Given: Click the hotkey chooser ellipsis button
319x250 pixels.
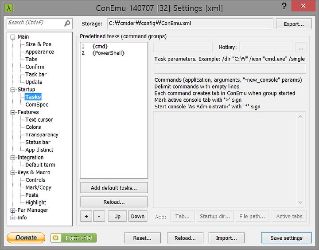Looking at the screenshot, I should [x=301, y=48].
